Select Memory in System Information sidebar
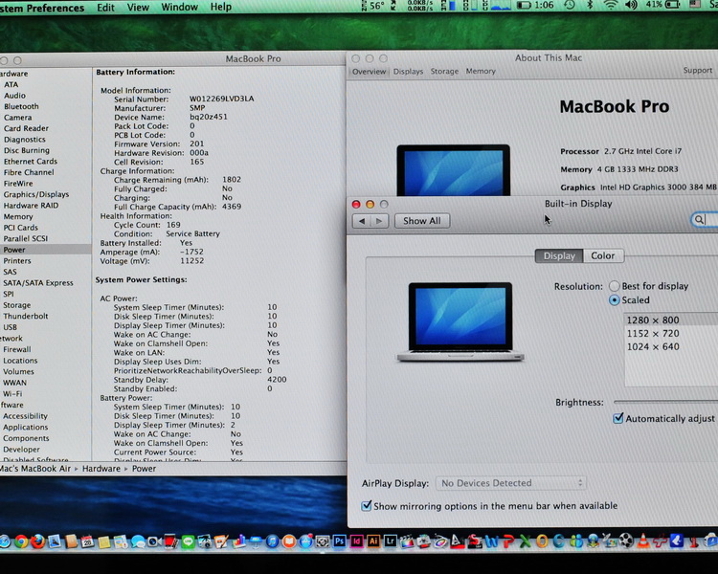The width and height of the screenshot is (718, 574). [x=18, y=216]
